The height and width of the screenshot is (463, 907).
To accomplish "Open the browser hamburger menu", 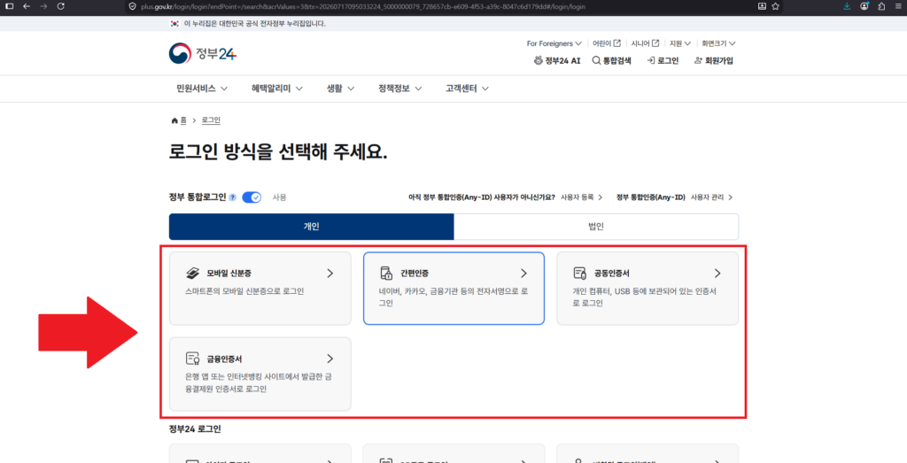I will (x=898, y=6).
